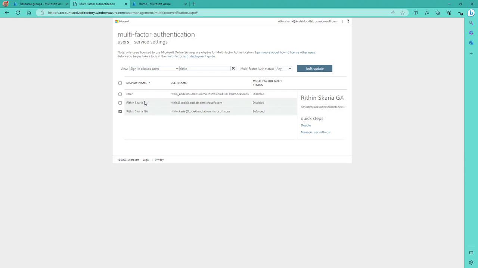Check the Rithin Skaria row checkbox
The height and width of the screenshot is (268, 478).
pos(120,103)
